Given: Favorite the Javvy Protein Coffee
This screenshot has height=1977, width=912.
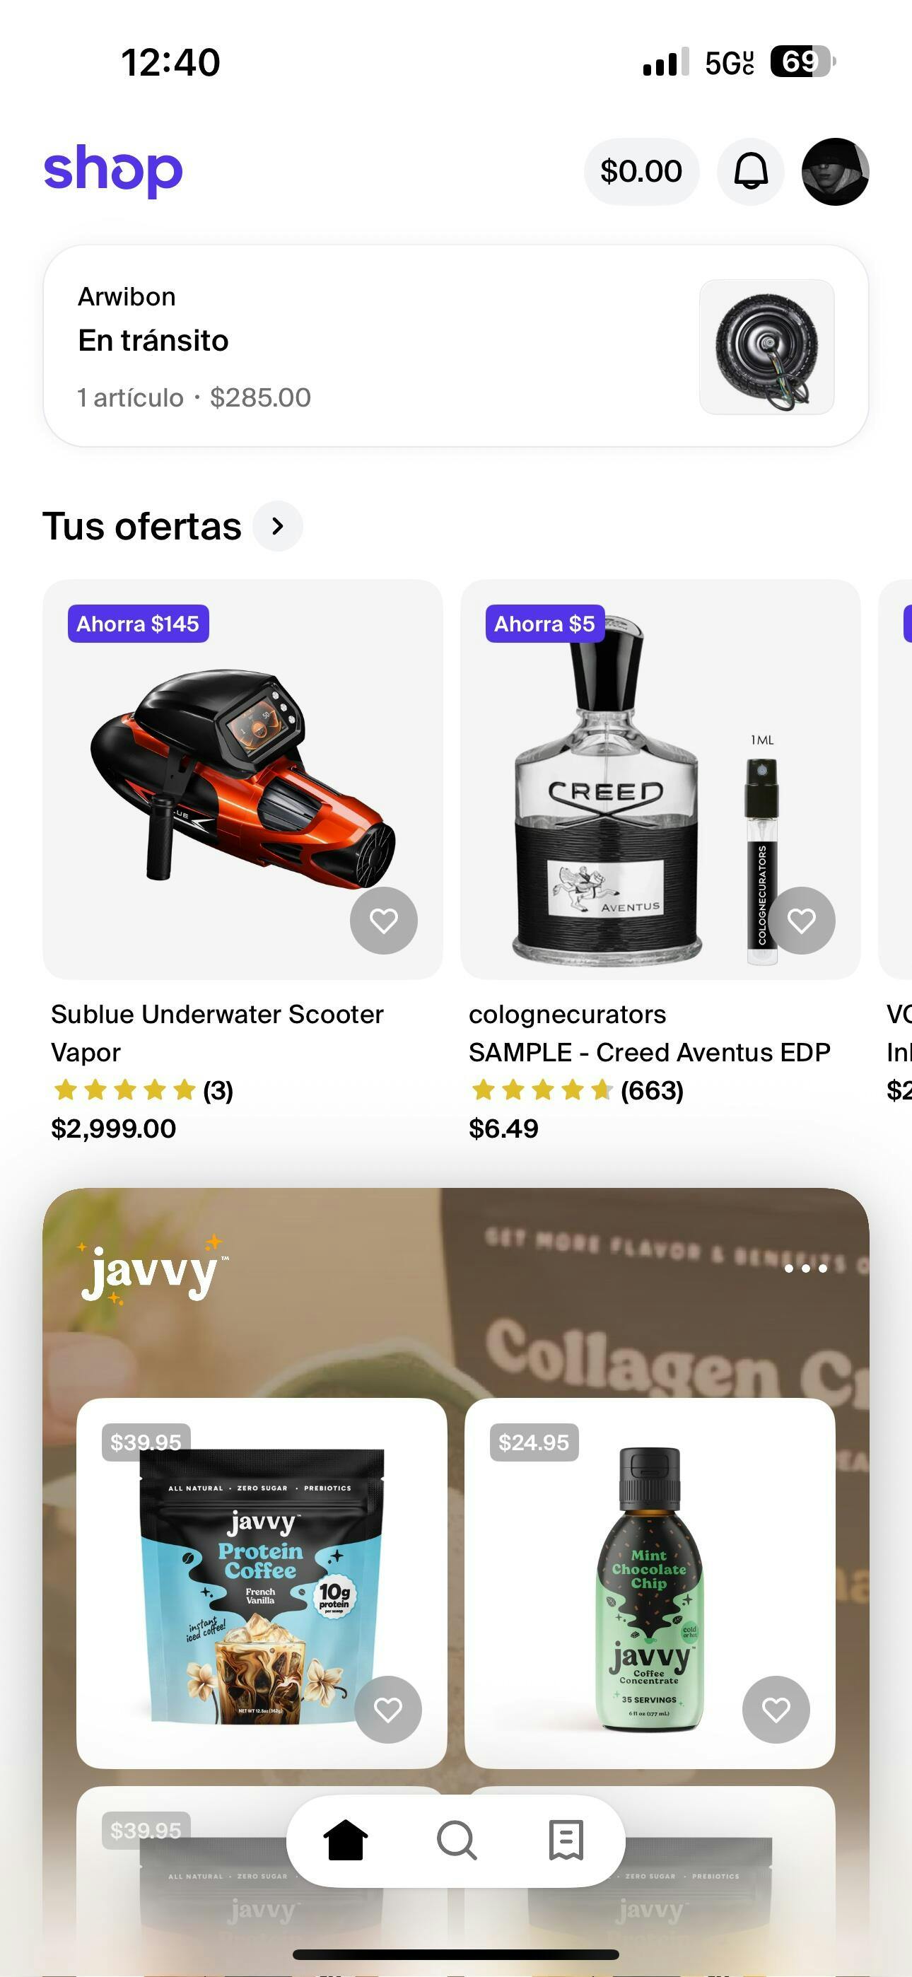Looking at the screenshot, I should 387,1709.
